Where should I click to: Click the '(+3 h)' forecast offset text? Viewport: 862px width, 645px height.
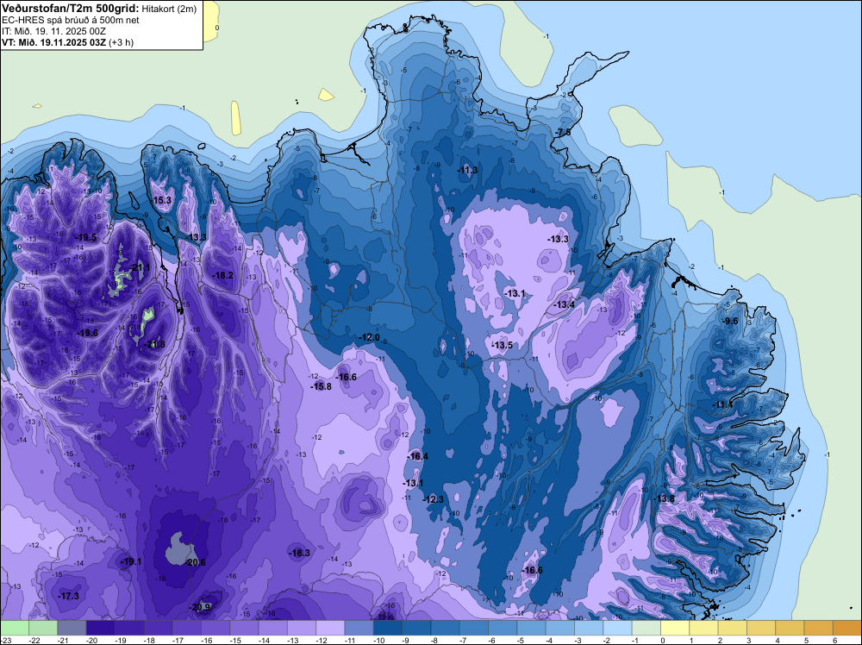click(x=122, y=42)
